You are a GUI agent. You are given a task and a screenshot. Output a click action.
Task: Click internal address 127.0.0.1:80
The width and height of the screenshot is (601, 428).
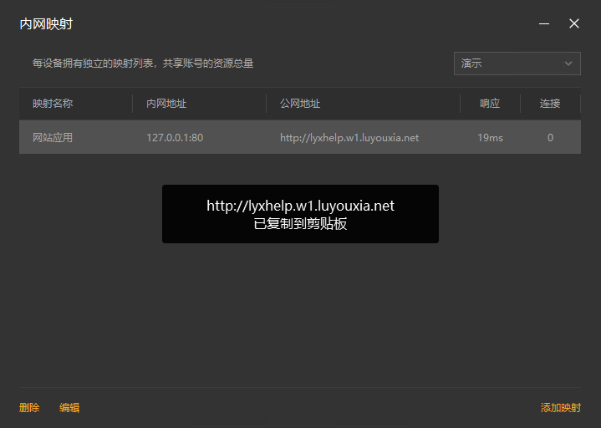(175, 138)
